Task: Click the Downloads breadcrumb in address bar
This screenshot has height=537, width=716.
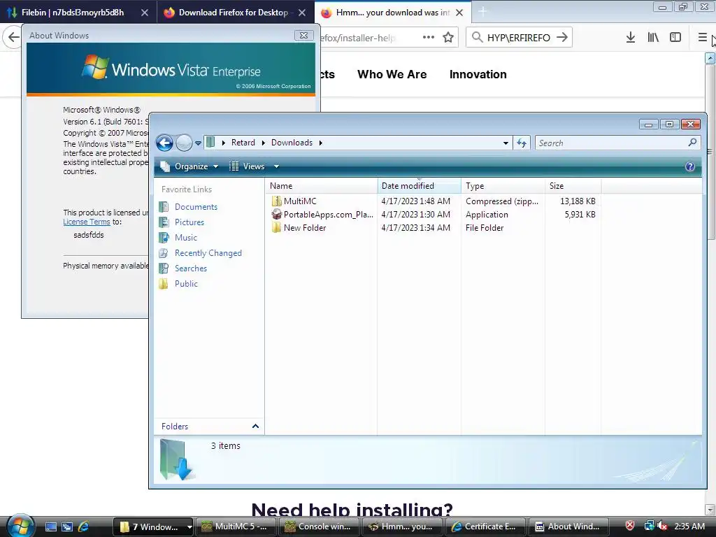Action: pyautogui.click(x=292, y=143)
